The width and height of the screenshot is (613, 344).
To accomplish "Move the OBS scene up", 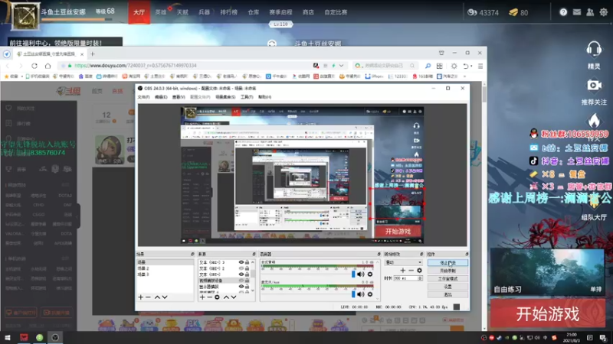I will (157, 297).
